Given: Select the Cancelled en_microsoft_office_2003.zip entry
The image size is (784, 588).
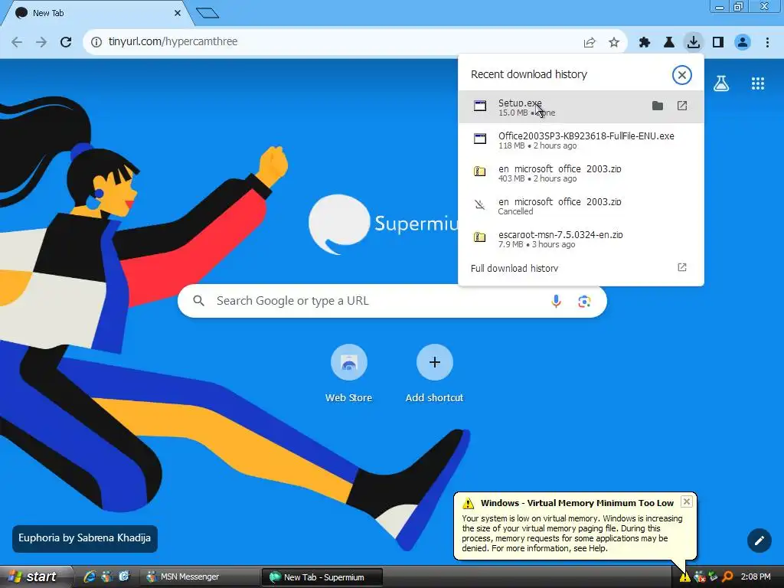Looking at the screenshot, I should pos(580,206).
